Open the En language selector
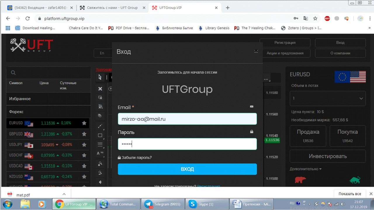Image resolution: width=374 pixels, height=210 pixels. [x=103, y=53]
